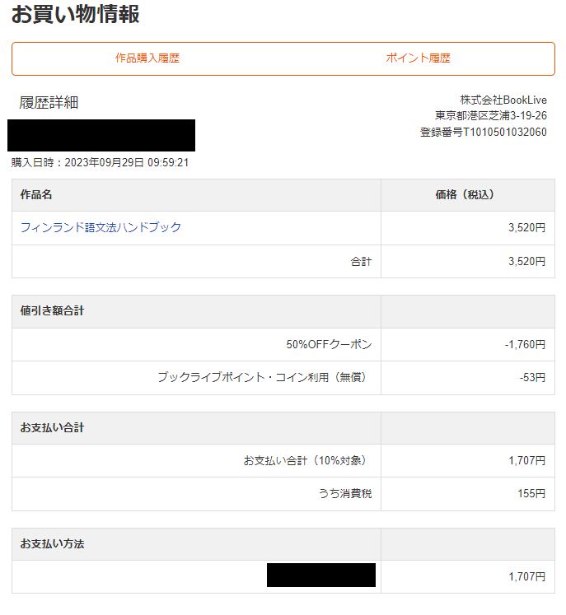
Task: Click the お支払い方法 section header
Action: click(52, 544)
